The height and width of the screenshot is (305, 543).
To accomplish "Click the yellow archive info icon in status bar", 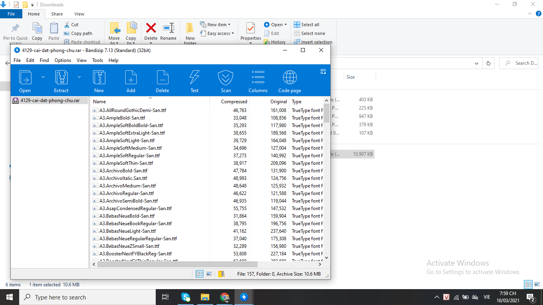I will pyautogui.click(x=221, y=274).
